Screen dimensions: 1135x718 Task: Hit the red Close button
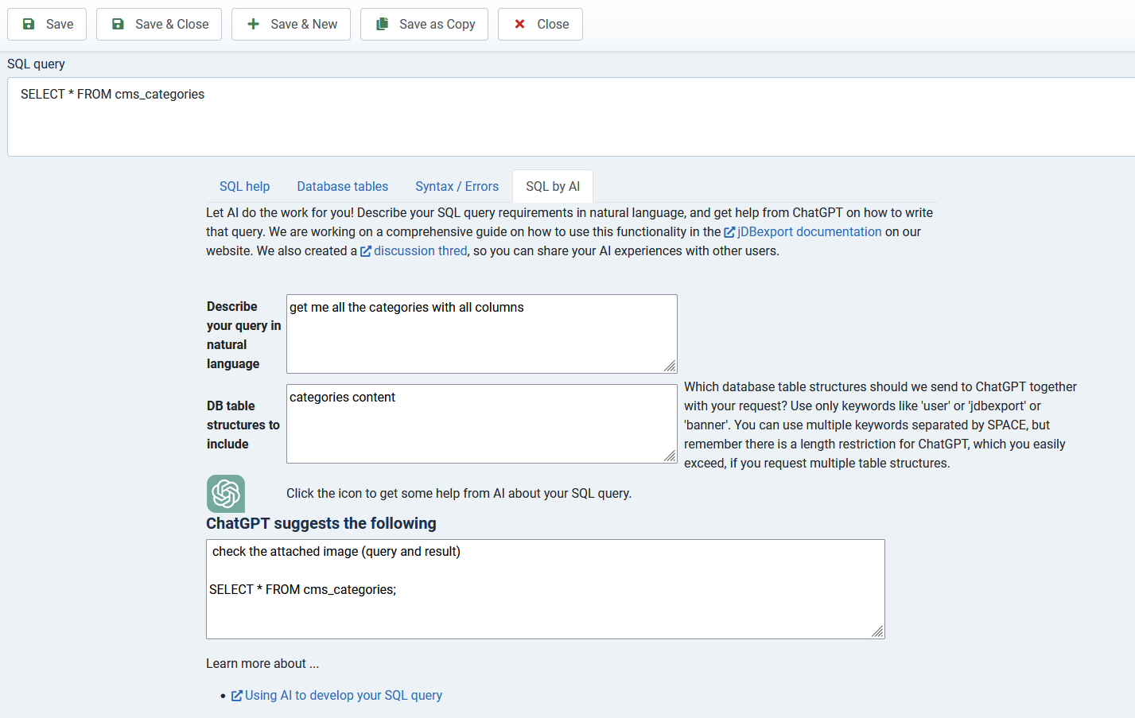(x=540, y=25)
